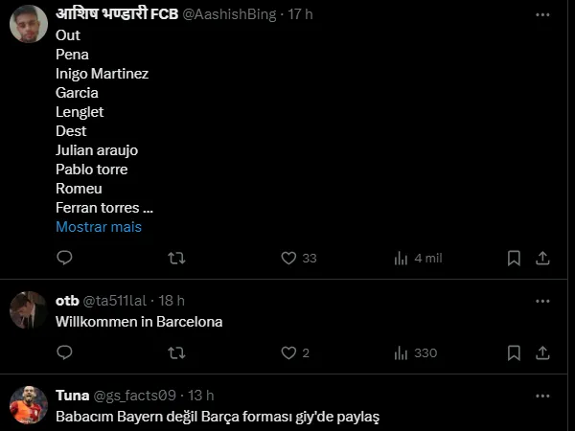Screen dimensions: 575x431
Task: Bookmark otb's Willkommen in Barcelona tweet
Action: (514, 352)
